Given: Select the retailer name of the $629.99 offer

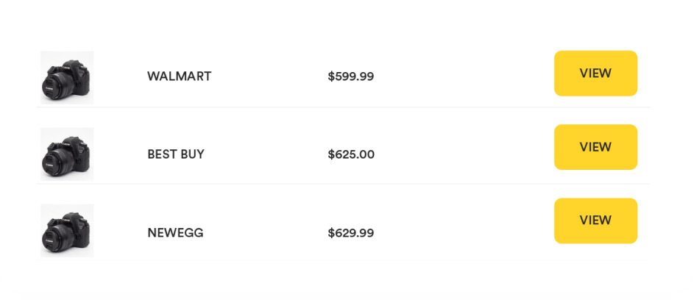Looking at the screenshot, I should [175, 233].
